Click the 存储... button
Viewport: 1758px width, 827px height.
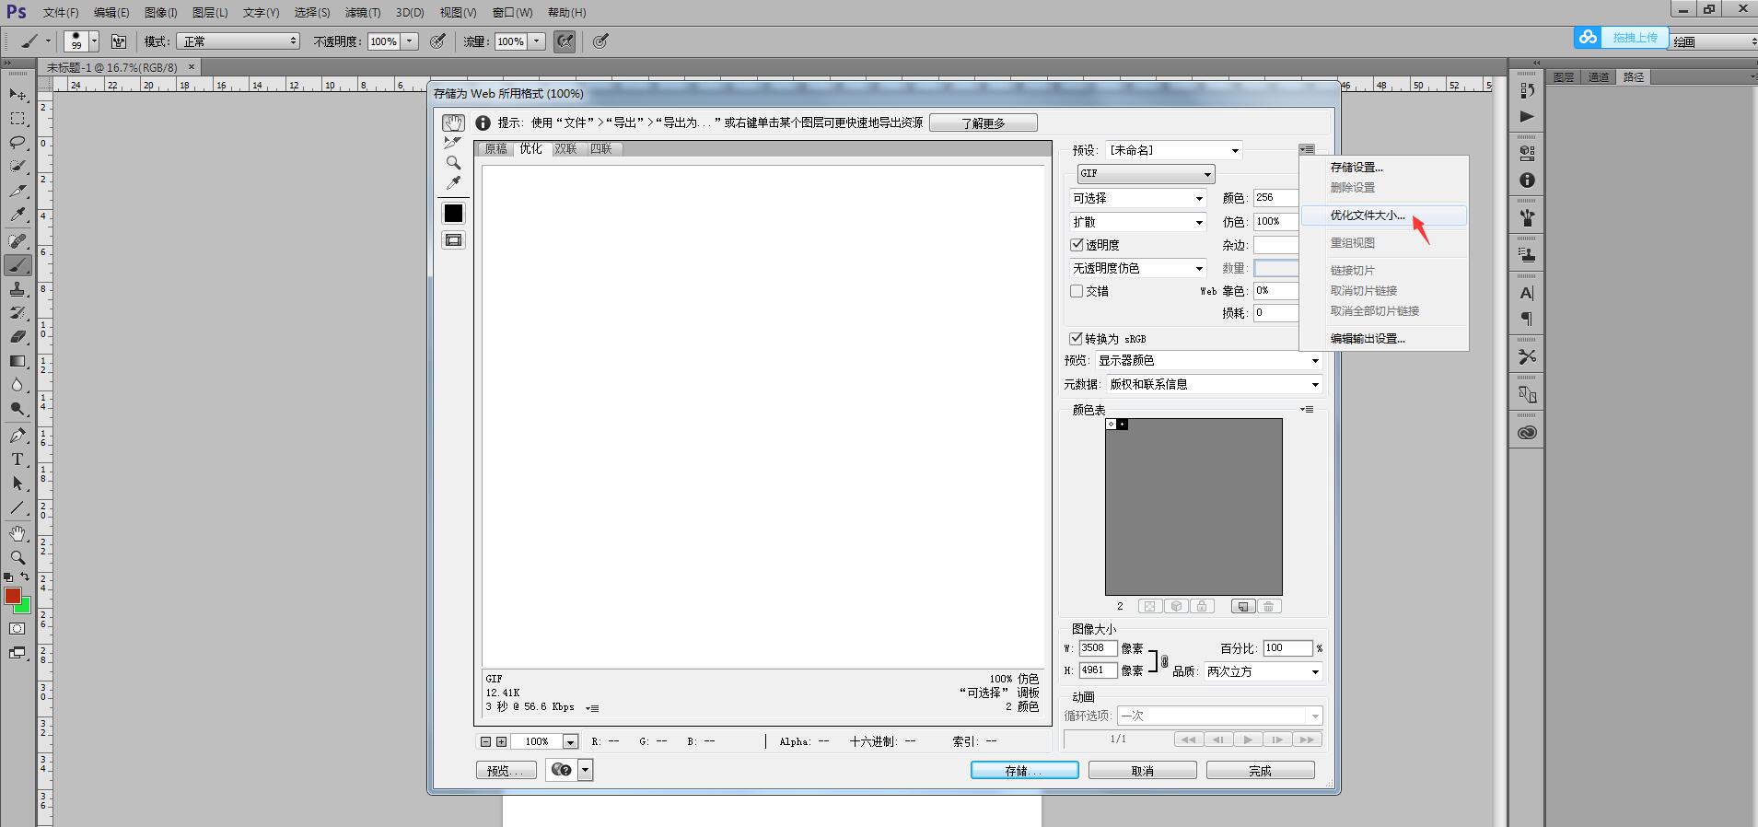(x=1024, y=771)
